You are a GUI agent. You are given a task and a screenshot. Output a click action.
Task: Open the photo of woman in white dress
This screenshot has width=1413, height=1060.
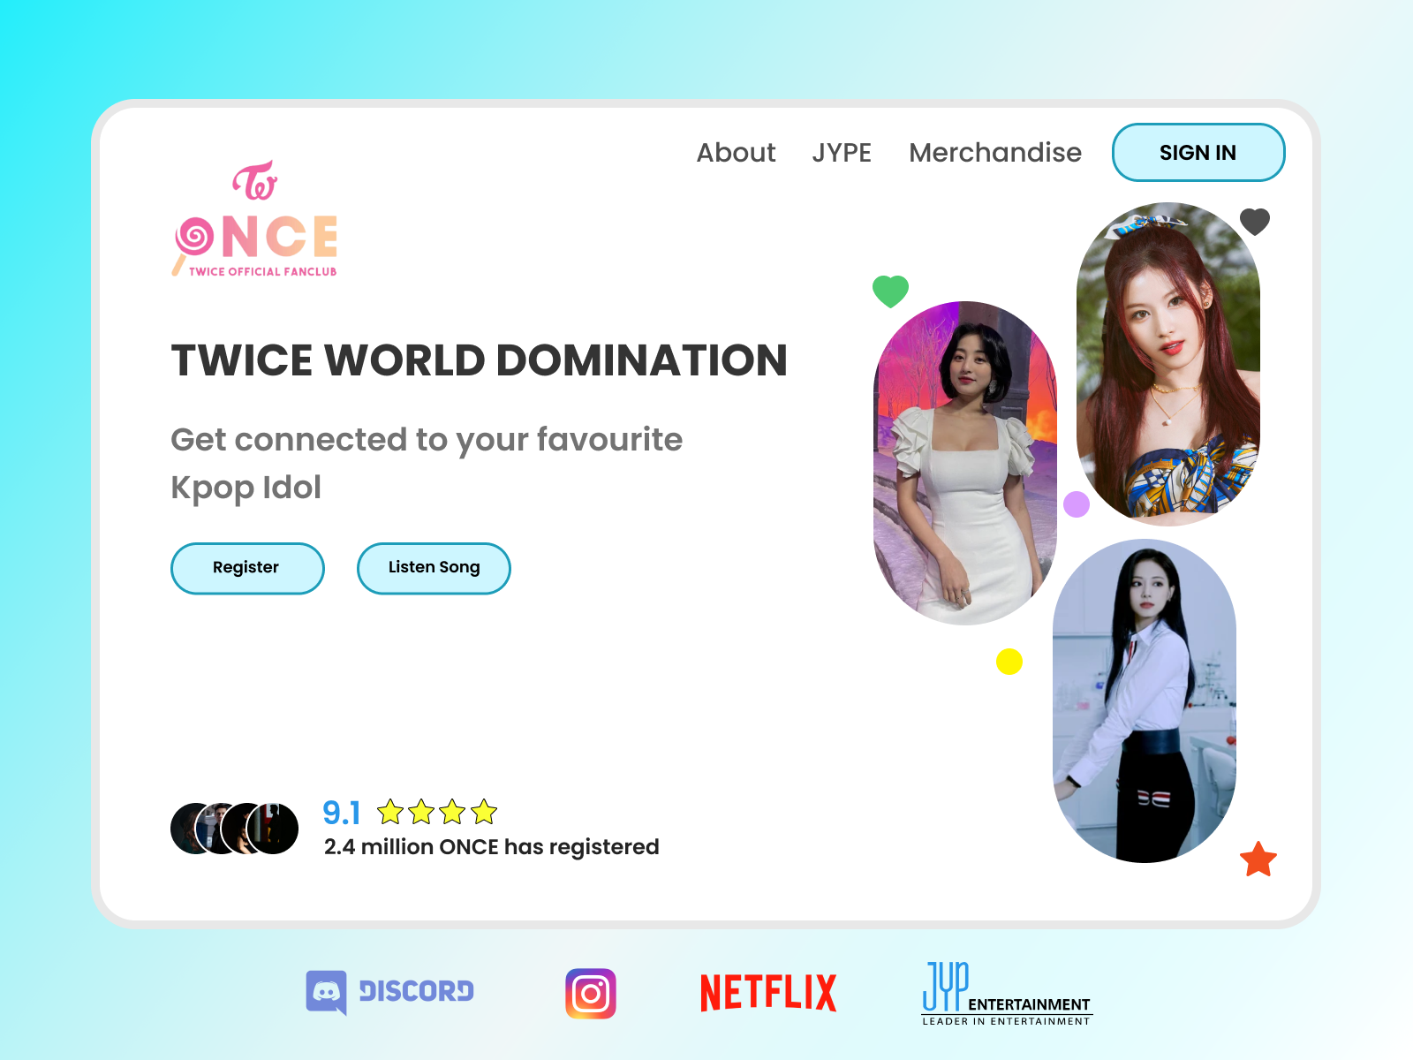pos(965,463)
